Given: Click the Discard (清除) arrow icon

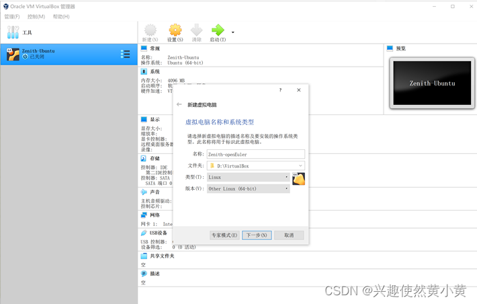Looking at the screenshot, I should pyautogui.click(x=197, y=30).
